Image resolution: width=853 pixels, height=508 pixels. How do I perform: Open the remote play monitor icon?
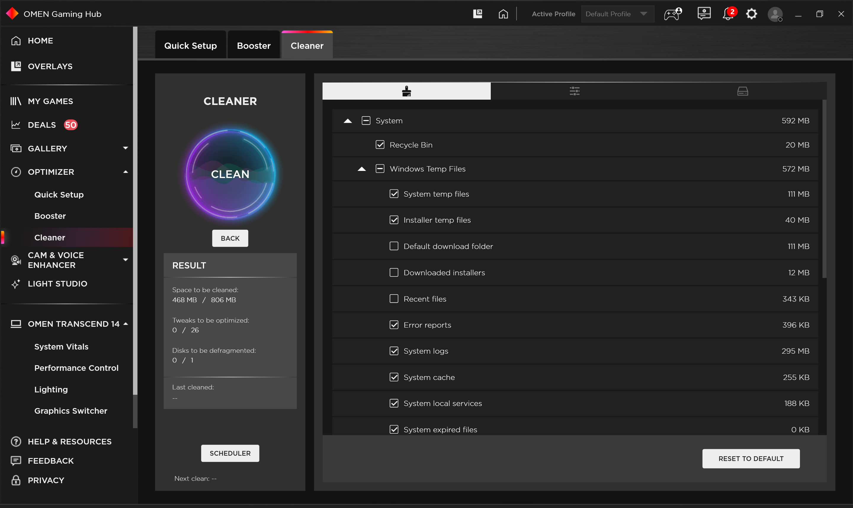pyautogui.click(x=704, y=14)
